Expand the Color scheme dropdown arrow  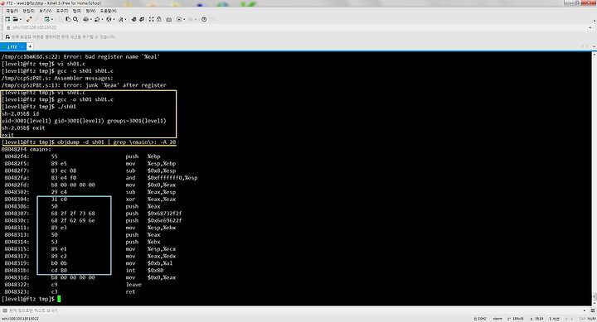click(x=102, y=19)
